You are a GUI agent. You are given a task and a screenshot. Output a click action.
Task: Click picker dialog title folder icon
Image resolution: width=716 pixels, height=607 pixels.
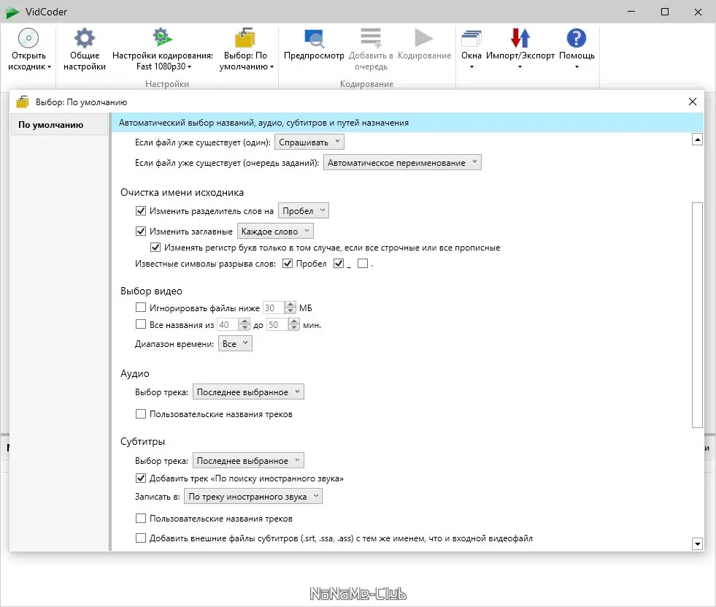[23, 102]
